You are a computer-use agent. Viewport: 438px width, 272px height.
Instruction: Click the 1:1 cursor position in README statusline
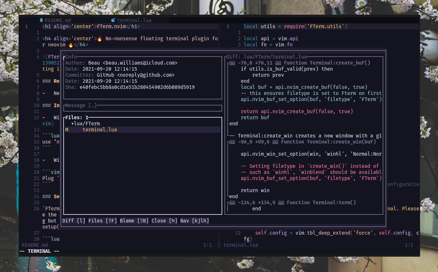tap(208, 245)
